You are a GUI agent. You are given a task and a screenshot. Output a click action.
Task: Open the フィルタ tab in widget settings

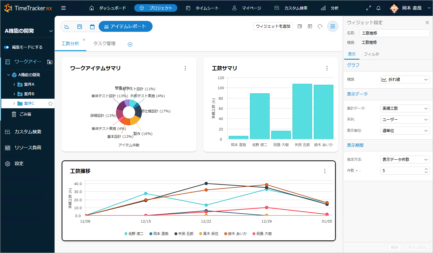[x=371, y=54]
